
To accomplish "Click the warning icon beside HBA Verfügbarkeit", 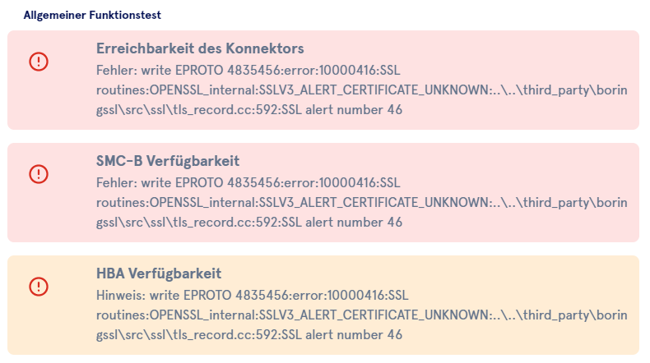I will (39, 287).
